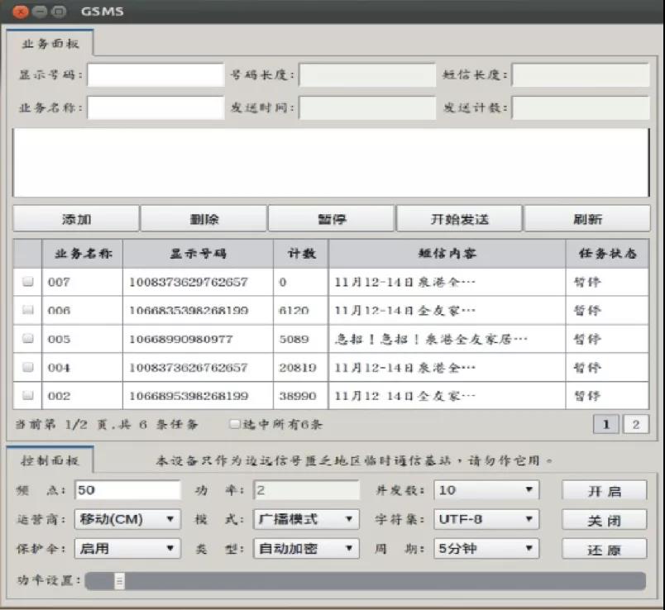Screen dimensions: 665x610
Task: Click the 发送计数 field
Action: pyautogui.click(x=581, y=107)
